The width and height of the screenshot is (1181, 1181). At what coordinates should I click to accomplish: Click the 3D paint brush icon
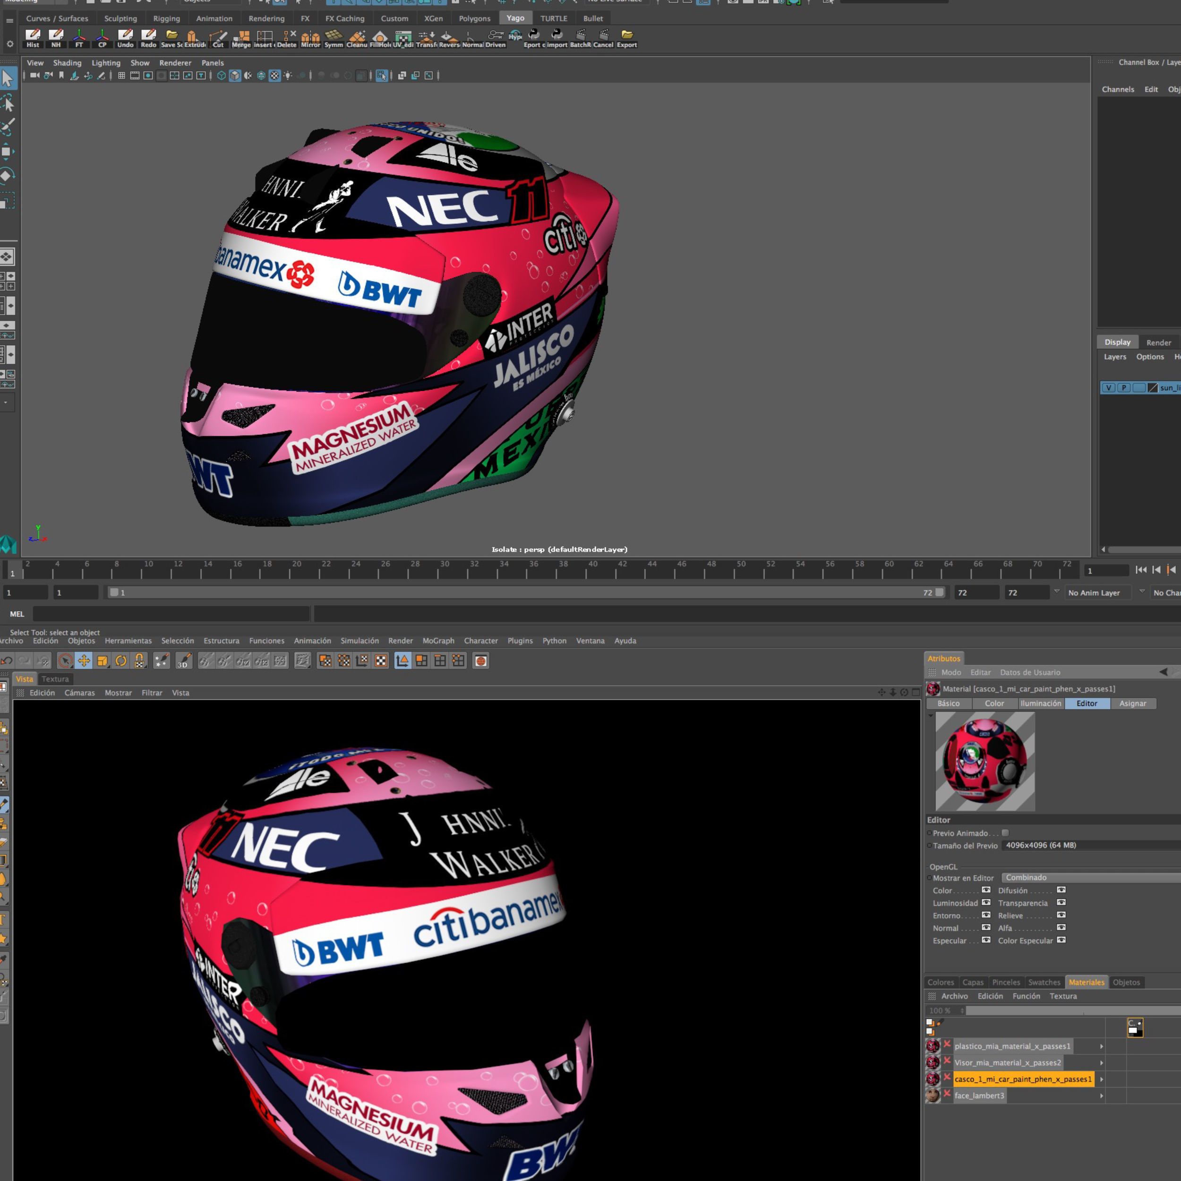pos(184,661)
